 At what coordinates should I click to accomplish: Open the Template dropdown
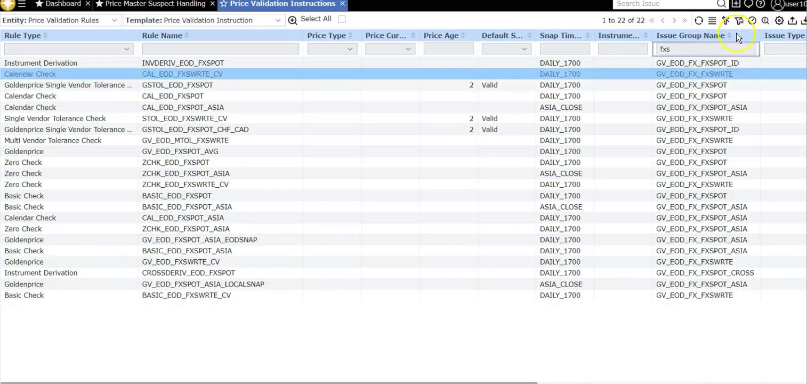[x=204, y=20]
